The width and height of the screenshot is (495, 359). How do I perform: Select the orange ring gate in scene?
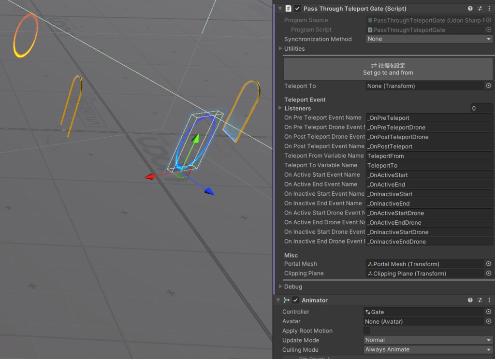pos(25,36)
